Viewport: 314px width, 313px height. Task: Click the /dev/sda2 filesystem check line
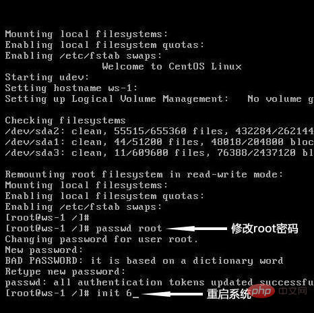(x=160, y=131)
